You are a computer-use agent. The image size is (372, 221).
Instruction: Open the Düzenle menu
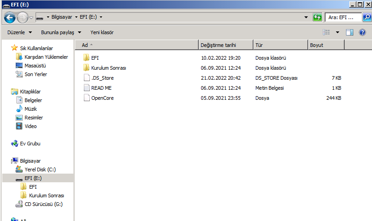tap(20, 32)
